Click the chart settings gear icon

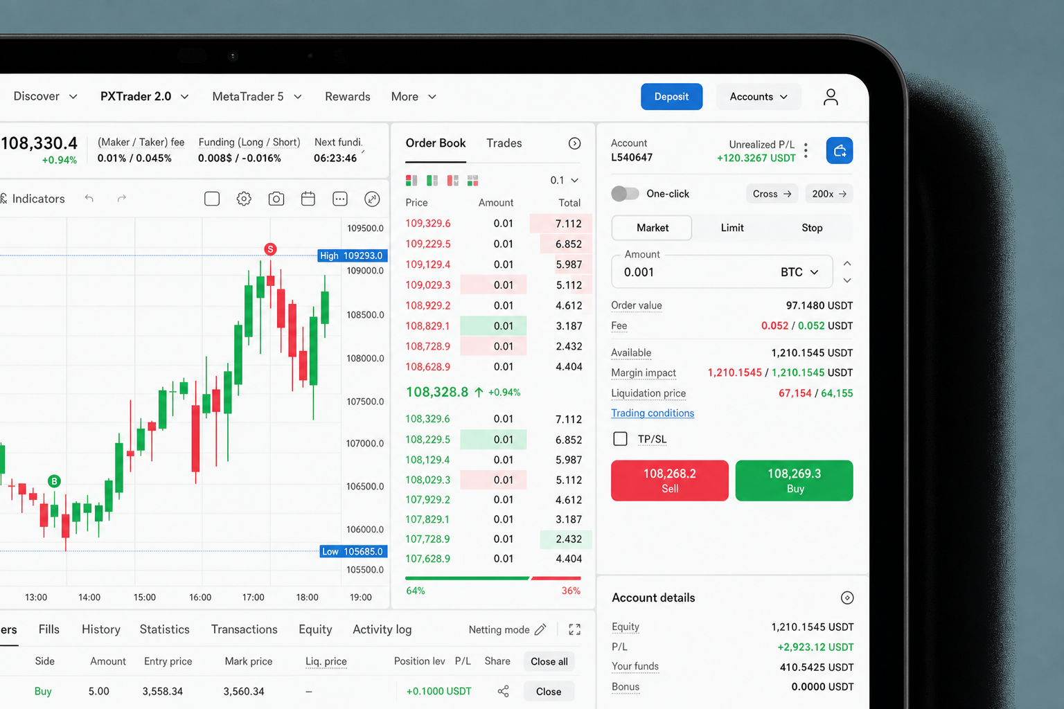(244, 199)
